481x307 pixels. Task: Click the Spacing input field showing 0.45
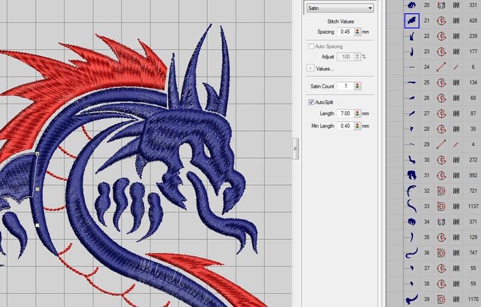click(x=345, y=32)
